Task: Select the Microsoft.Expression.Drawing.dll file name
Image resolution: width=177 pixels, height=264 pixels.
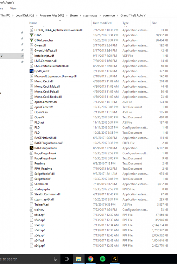Action: [x=56, y=76]
